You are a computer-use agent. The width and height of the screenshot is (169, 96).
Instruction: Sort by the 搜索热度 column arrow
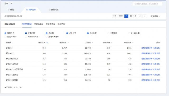coord(68,43)
